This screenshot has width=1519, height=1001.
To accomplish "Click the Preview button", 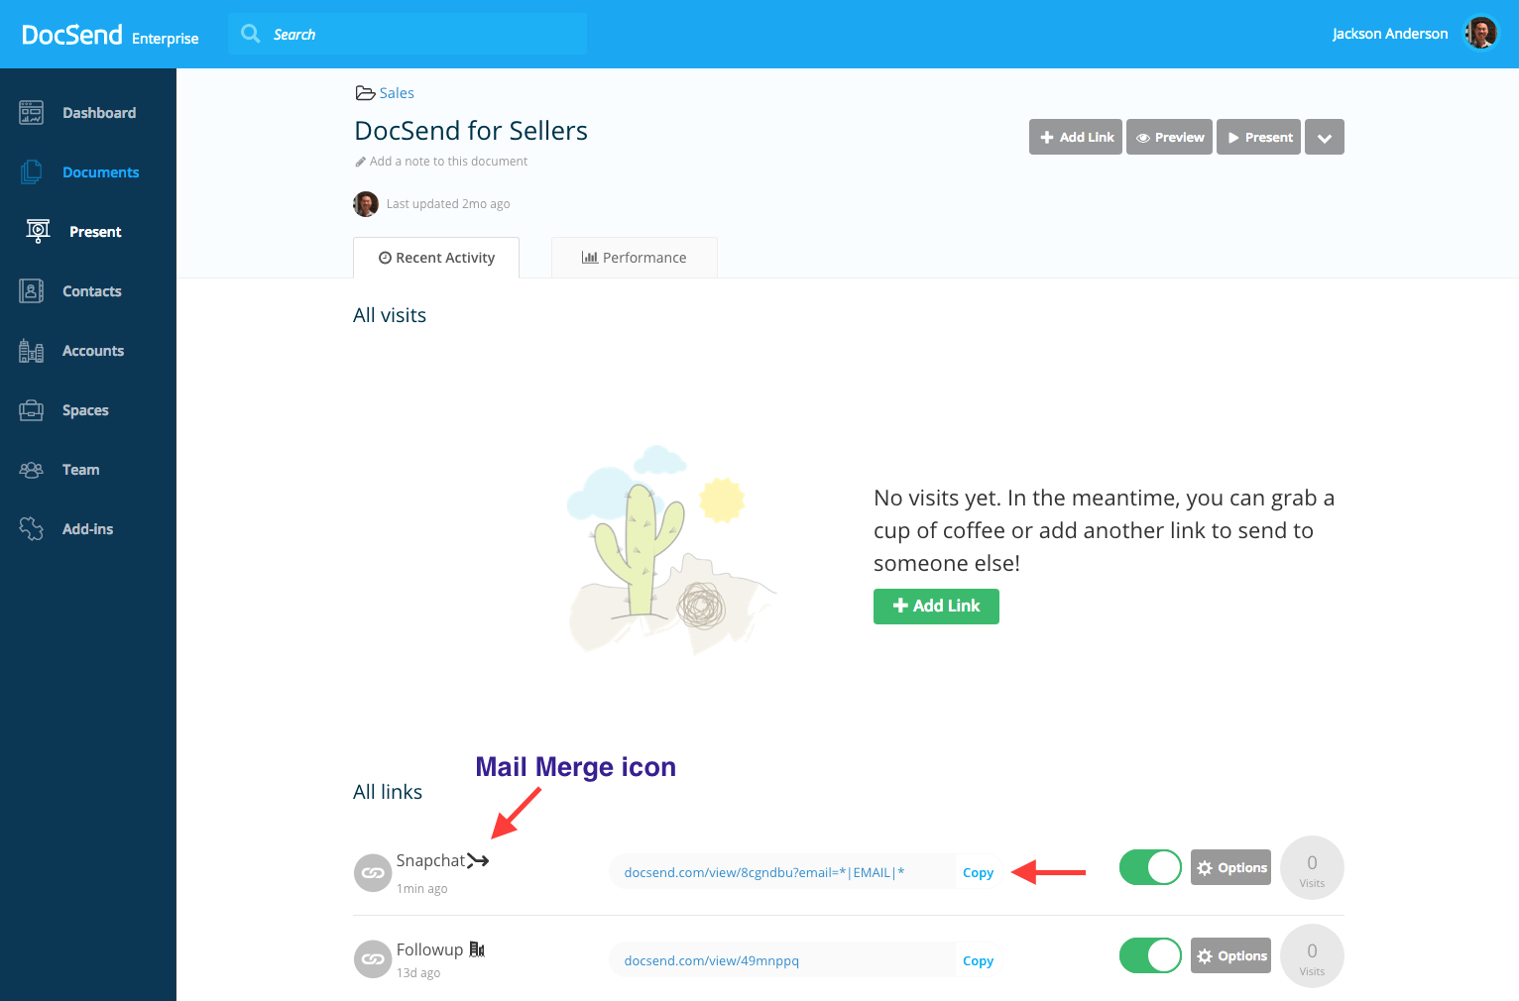I will point(1170,137).
